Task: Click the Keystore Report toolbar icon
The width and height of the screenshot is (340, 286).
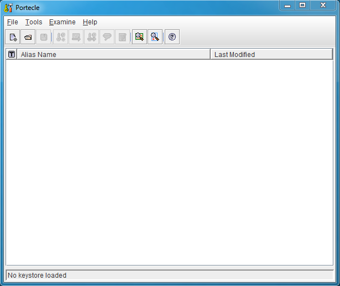Action: [x=123, y=37]
